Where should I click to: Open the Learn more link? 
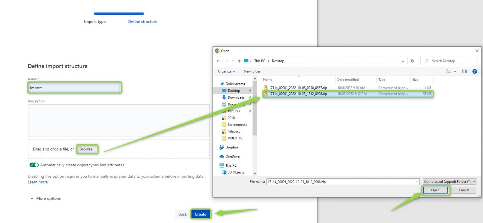[37, 182]
